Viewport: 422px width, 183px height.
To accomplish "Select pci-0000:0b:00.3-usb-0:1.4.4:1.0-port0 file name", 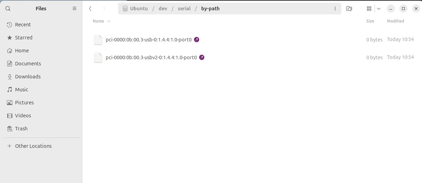I will click(149, 40).
